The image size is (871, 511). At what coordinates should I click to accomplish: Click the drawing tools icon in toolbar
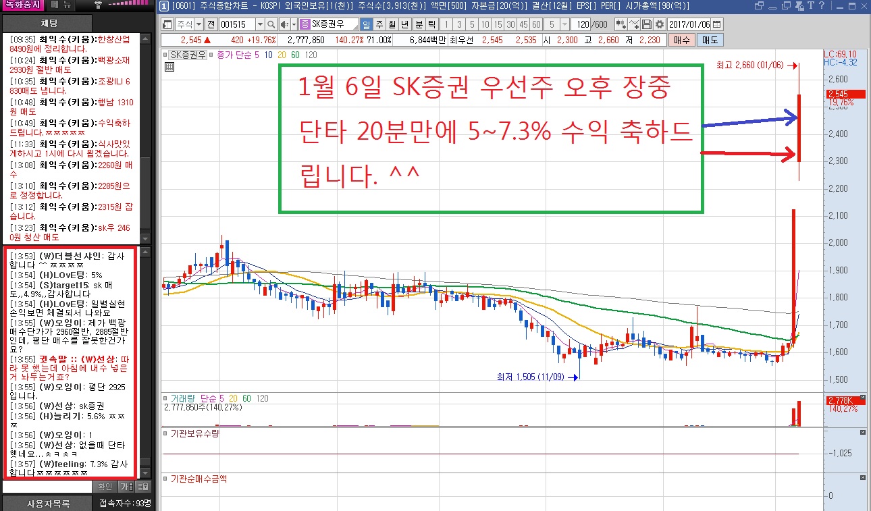pyautogui.click(x=633, y=24)
